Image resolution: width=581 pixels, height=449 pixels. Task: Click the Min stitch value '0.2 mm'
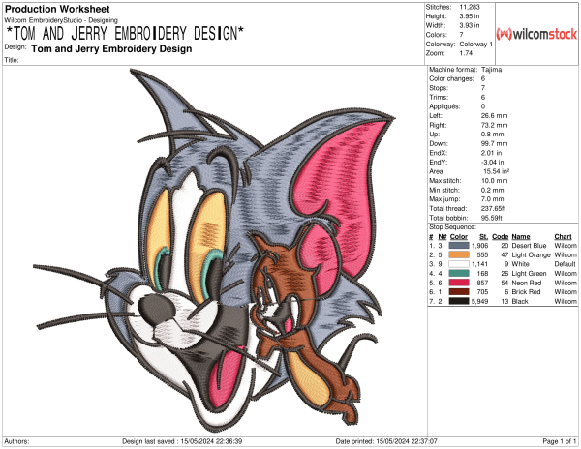493,190
